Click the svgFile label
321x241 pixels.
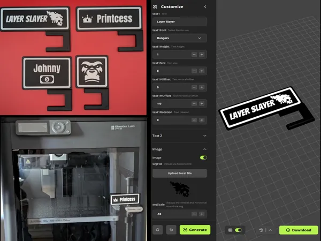[x=157, y=164]
